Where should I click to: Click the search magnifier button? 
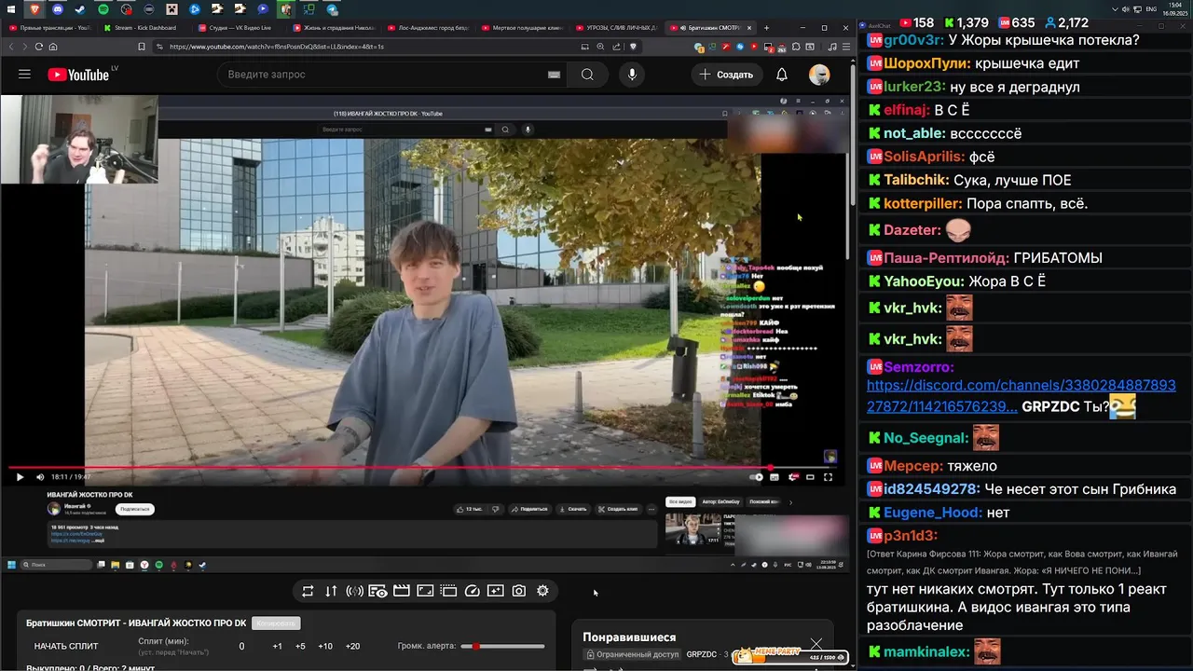[587, 75]
